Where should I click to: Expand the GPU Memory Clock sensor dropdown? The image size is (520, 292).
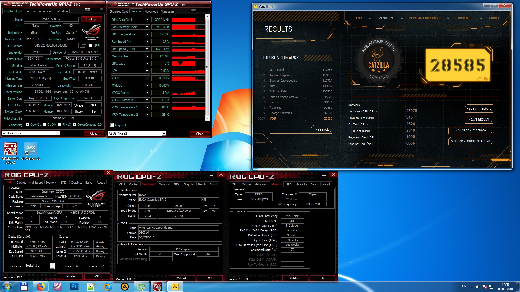coord(147,27)
